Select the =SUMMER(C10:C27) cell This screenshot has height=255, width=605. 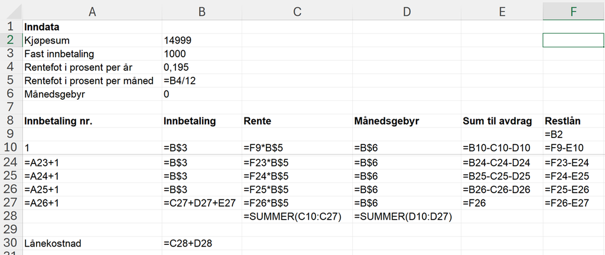(x=297, y=216)
